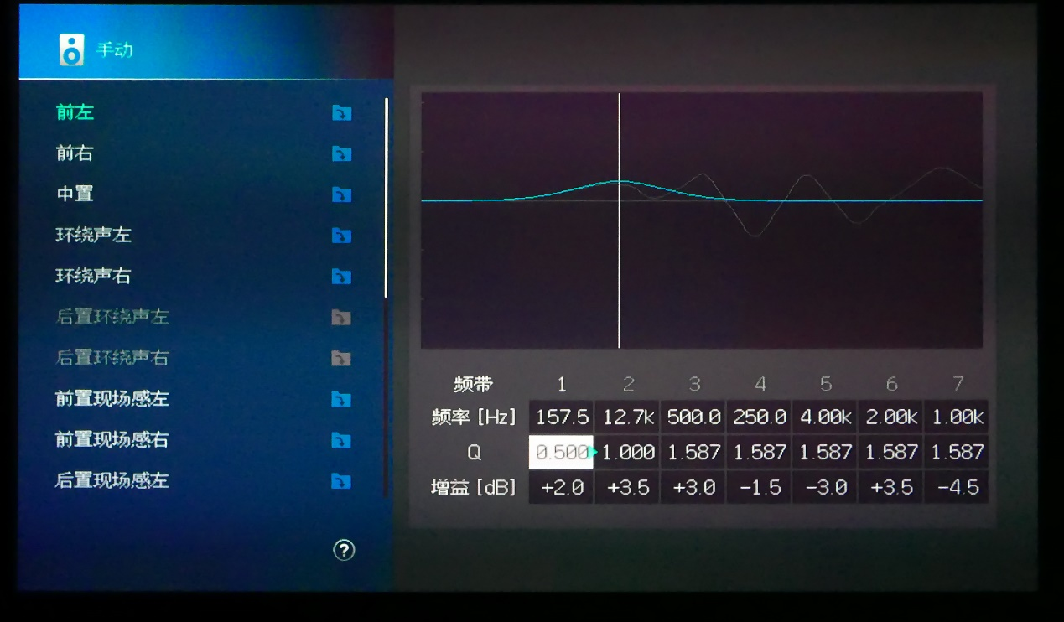Click the folder icon beside 中置
The width and height of the screenshot is (1064, 622).
pyautogui.click(x=341, y=194)
